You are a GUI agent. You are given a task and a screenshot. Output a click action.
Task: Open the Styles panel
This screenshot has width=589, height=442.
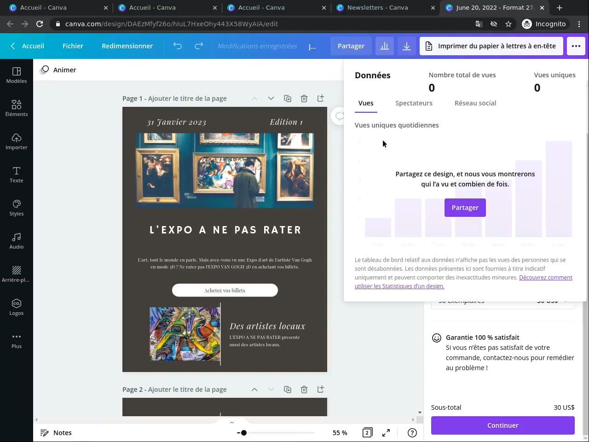click(x=17, y=208)
